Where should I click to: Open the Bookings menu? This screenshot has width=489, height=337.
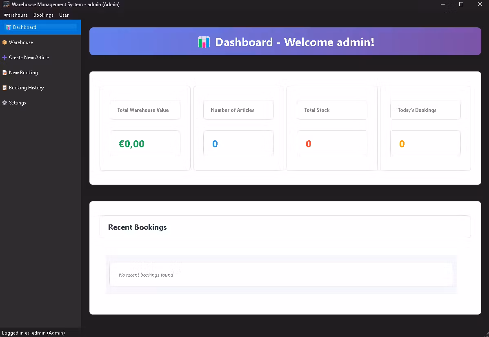tap(43, 15)
